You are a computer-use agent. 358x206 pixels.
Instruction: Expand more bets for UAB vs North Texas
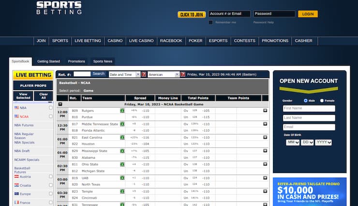(265, 178)
